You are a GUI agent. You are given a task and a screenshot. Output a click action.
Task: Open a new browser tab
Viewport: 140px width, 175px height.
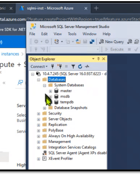click(96, 8)
